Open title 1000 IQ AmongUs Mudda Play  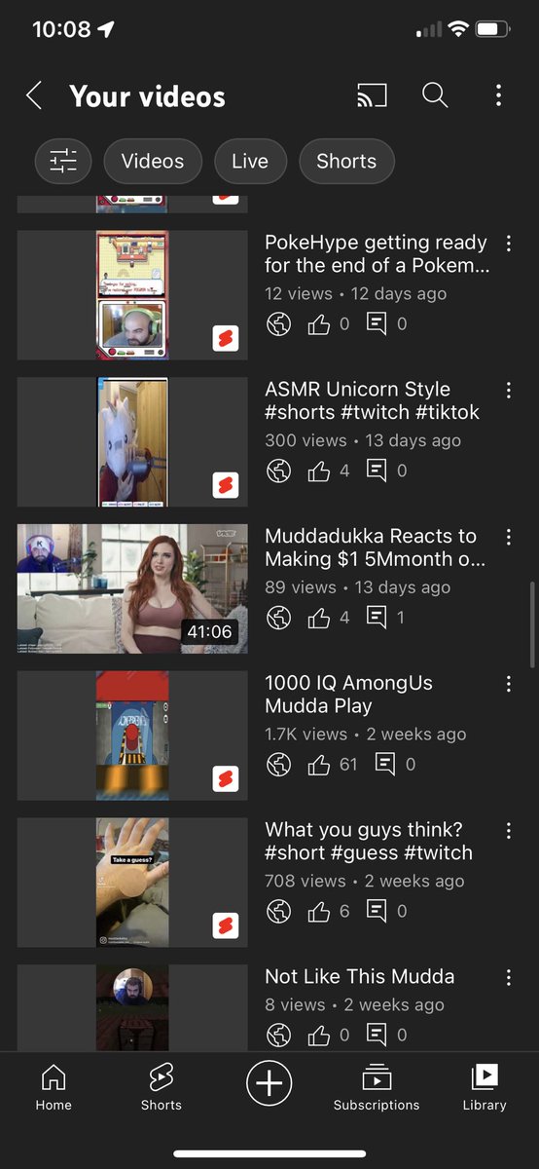[348, 695]
